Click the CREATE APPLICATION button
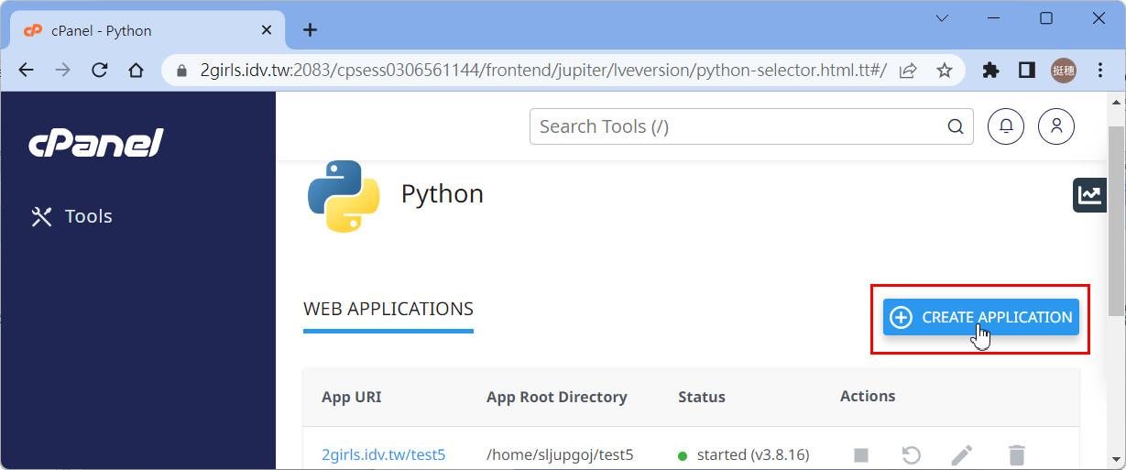The width and height of the screenshot is (1126, 470). 980,317
